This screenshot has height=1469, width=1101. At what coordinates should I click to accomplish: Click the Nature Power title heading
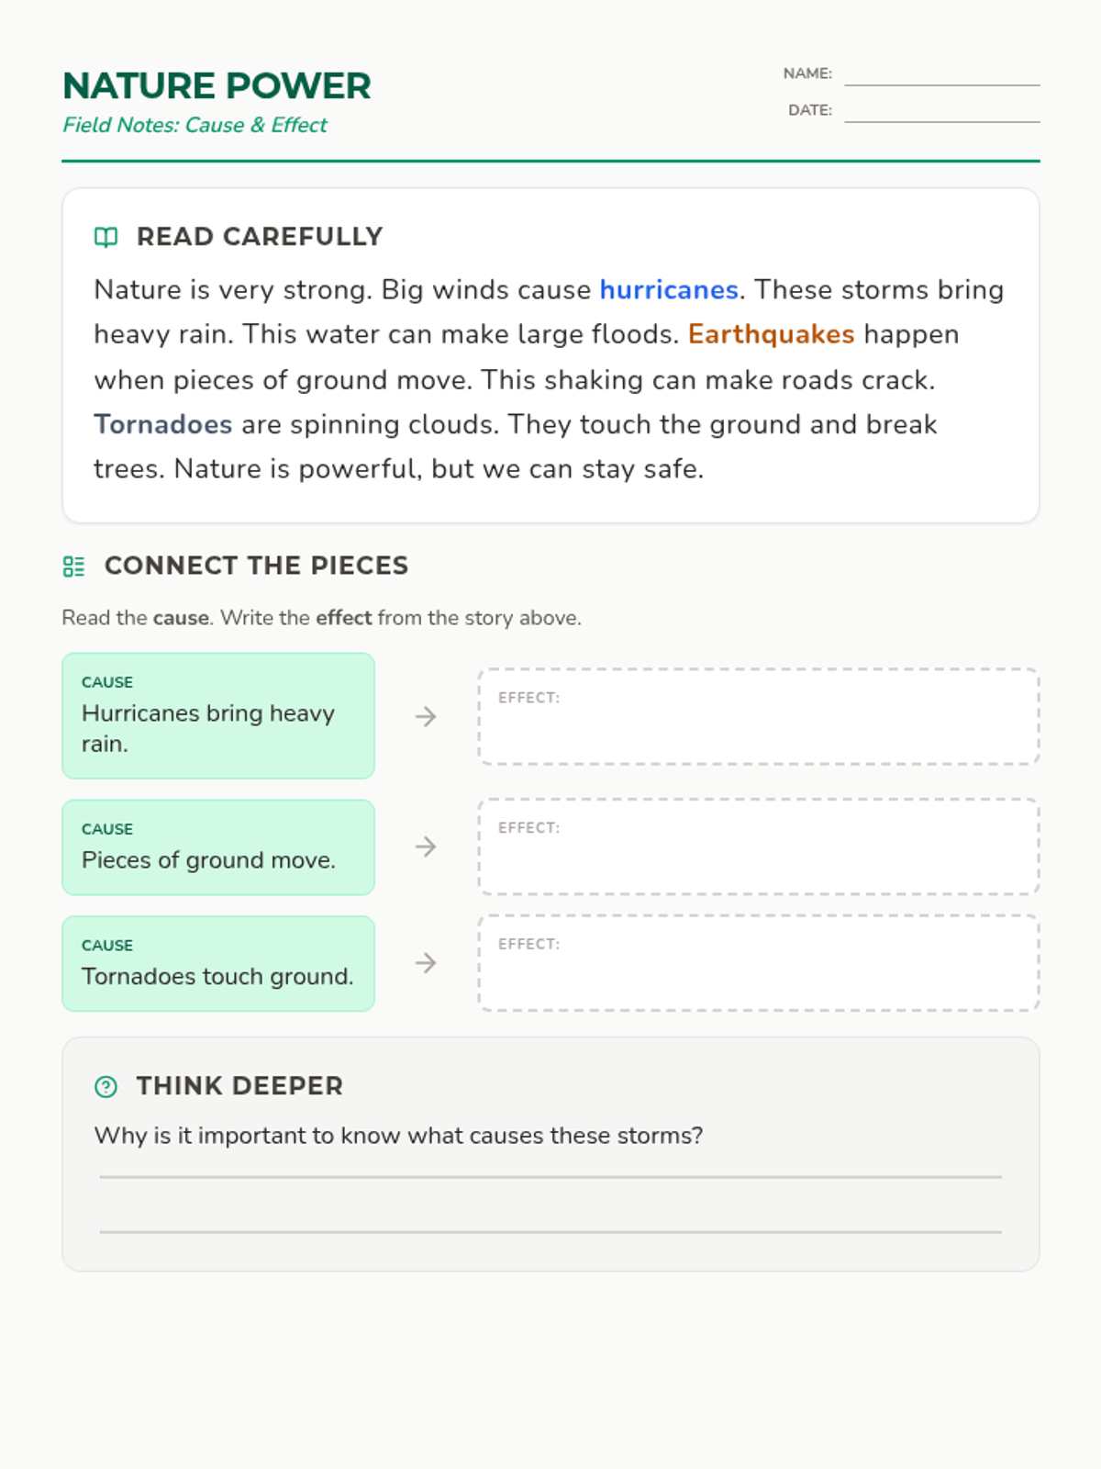coord(217,86)
